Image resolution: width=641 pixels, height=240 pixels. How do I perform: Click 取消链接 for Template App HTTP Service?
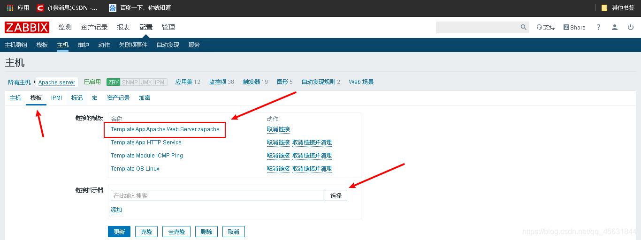click(278, 142)
